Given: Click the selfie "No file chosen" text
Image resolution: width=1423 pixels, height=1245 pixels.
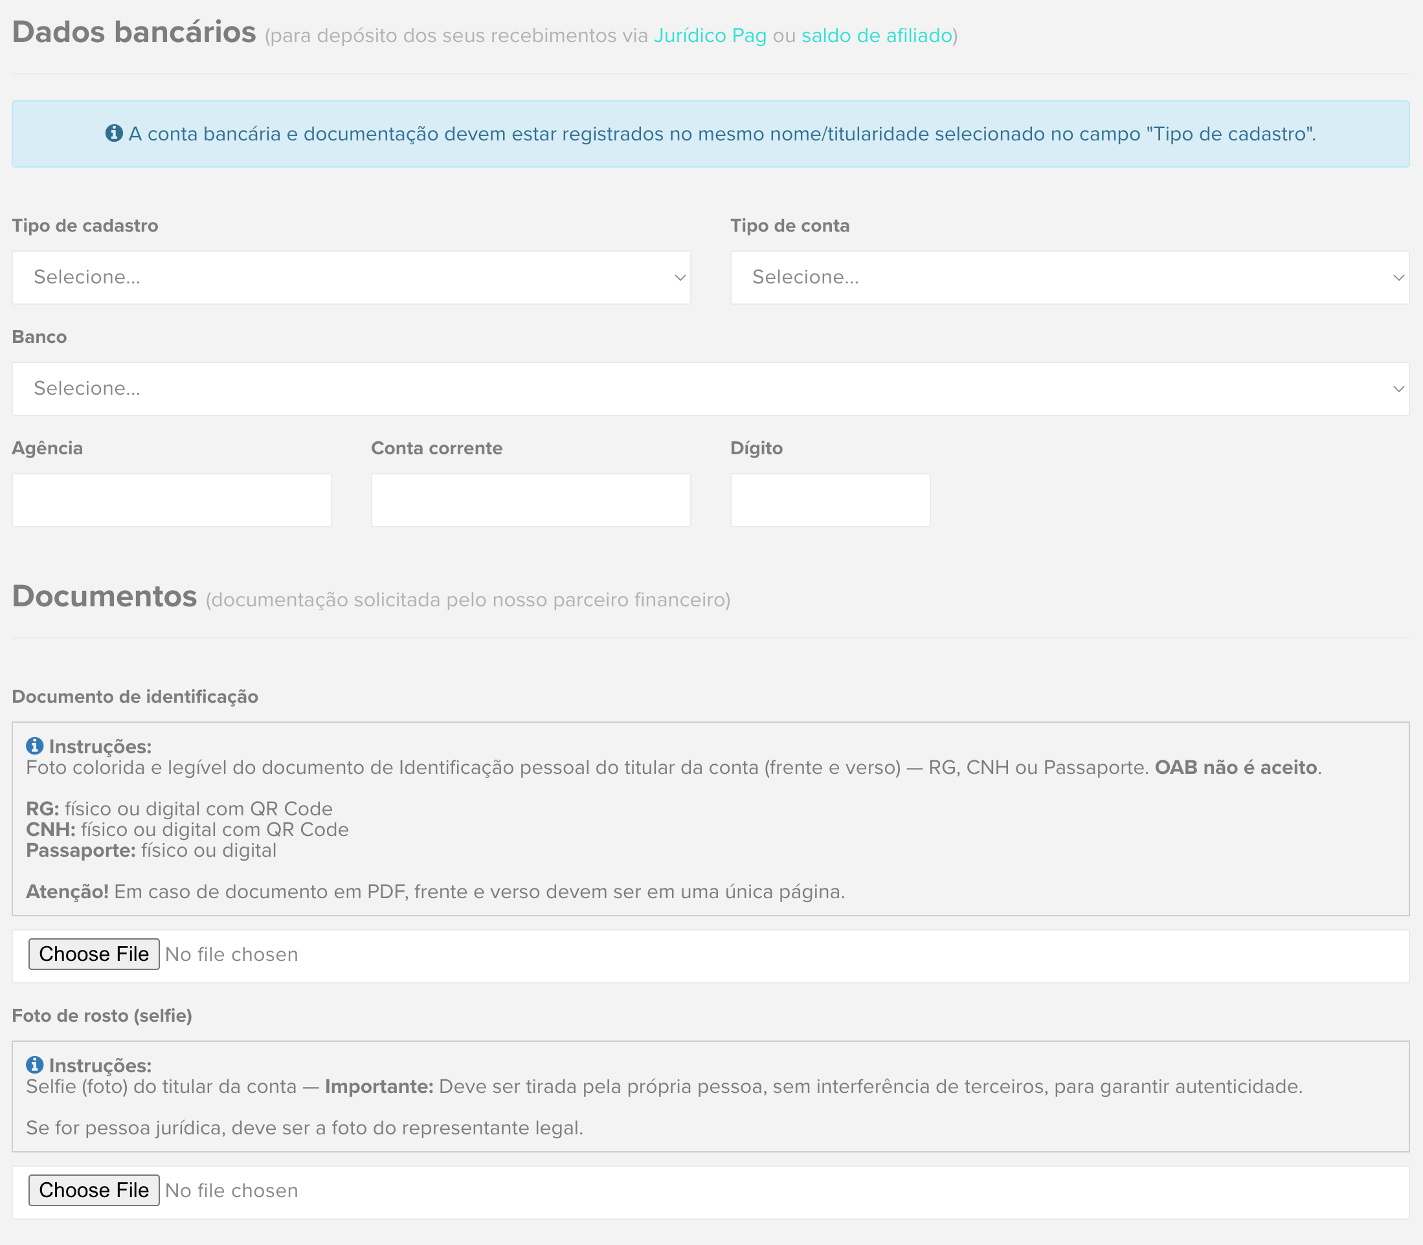Looking at the screenshot, I should 232,1191.
